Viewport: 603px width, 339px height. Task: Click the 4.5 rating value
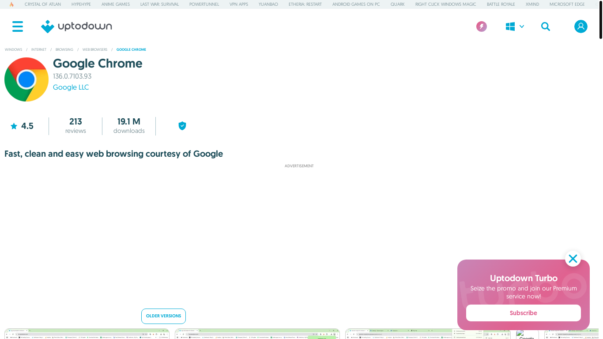[x=27, y=126]
